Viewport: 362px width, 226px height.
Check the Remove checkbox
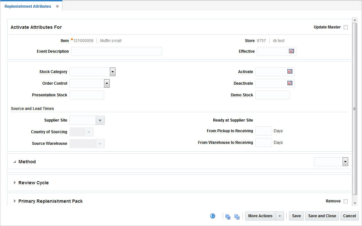click(346, 201)
